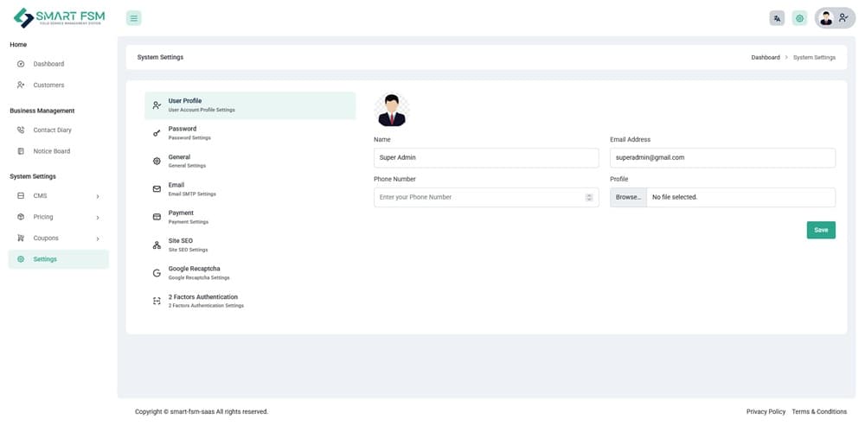Viewport: 865px width, 426px height.
Task: Select the Password key icon
Action: click(x=157, y=133)
